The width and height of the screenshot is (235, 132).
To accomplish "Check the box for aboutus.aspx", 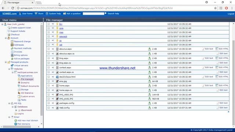I will coord(48,49).
